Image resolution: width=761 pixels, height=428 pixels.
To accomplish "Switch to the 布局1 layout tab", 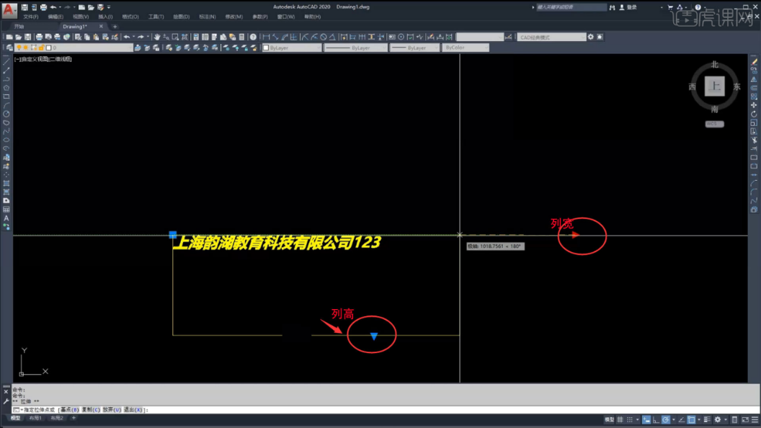I will 35,418.
